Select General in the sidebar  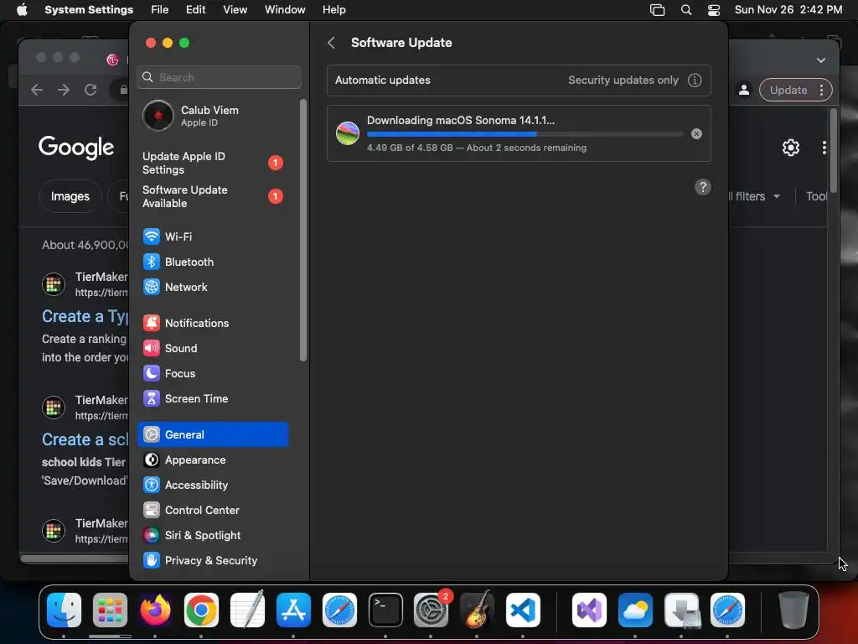click(212, 435)
